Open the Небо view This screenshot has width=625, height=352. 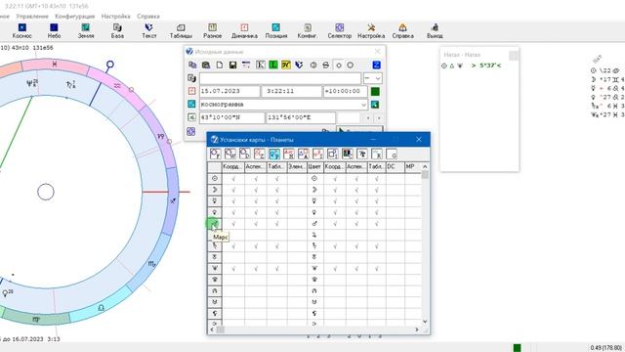(x=54, y=30)
